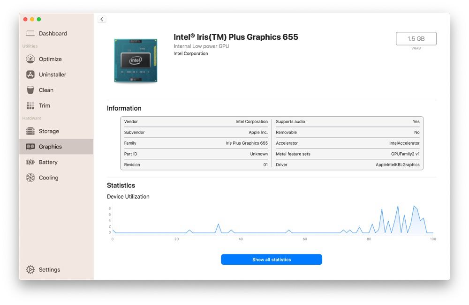The width and height of the screenshot is (469, 305).
Task: Open the Storage drive icon
Action: (30, 131)
